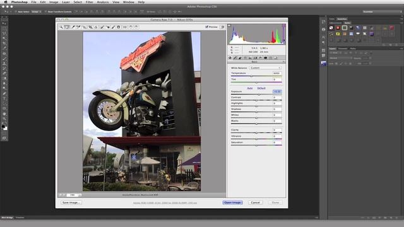Image resolution: width=404 pixels, height=227 pixels.
Task: Toggle Camera Raw full screen mode
Action: point(222,27)
